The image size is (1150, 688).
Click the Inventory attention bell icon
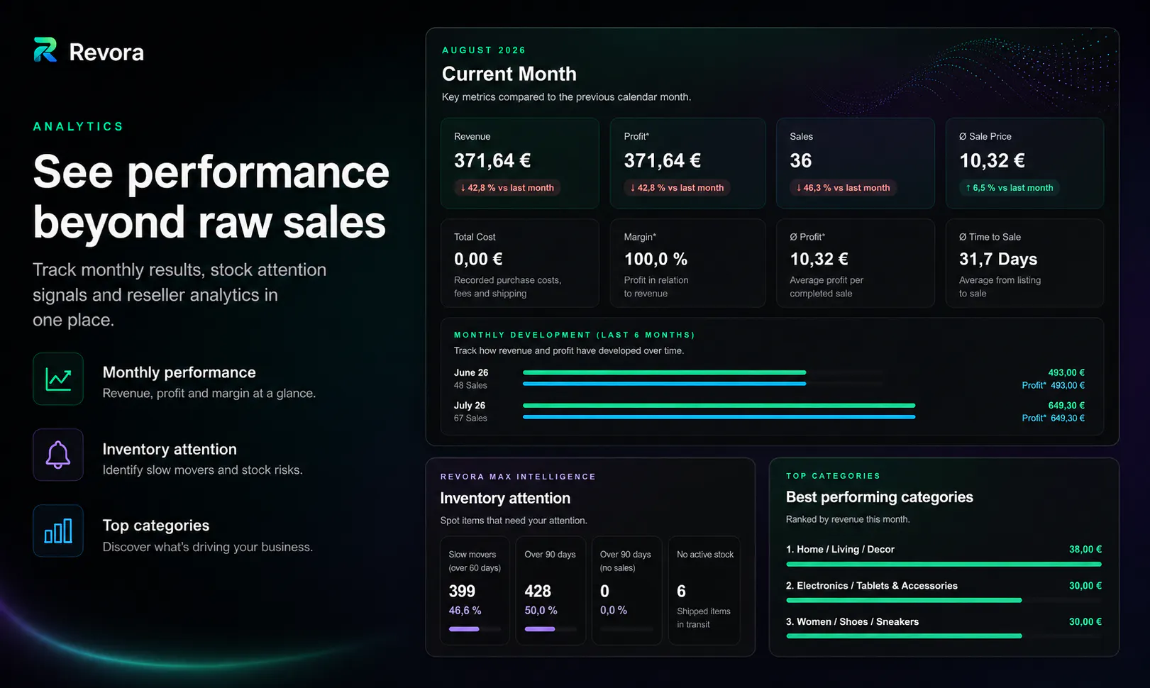tap(58, 455)
